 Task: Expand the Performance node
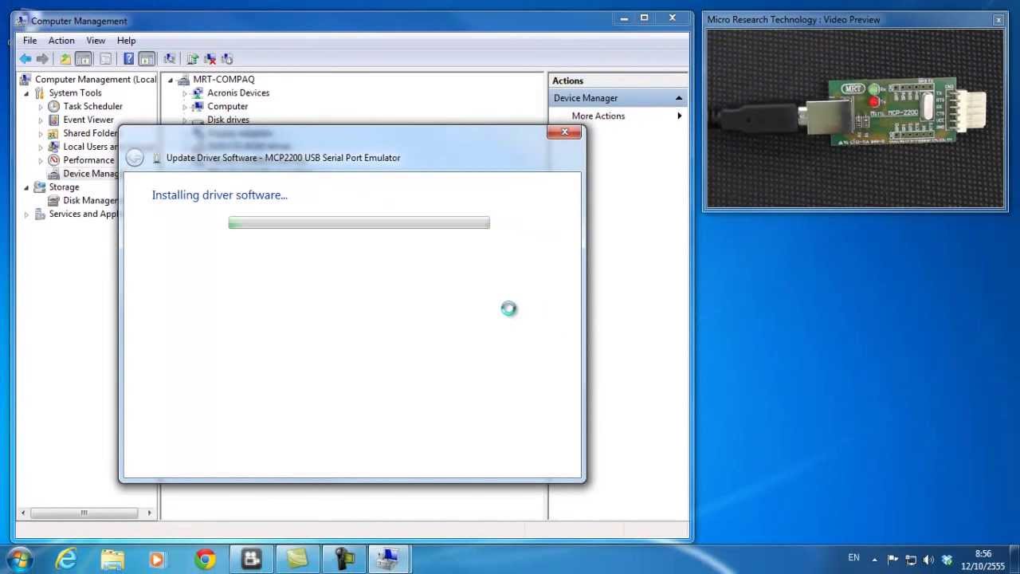click(41, 160)
